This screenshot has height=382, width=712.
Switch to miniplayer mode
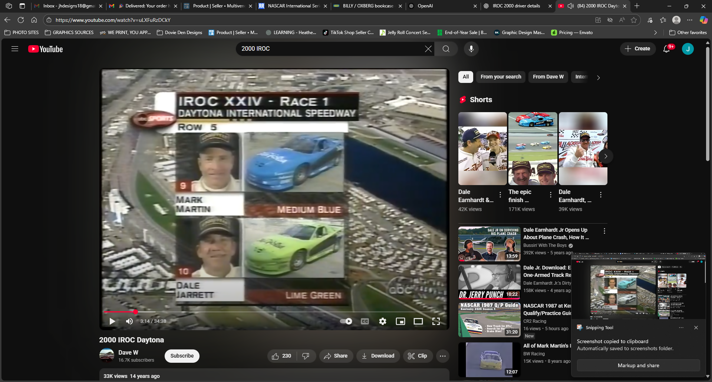400,321
